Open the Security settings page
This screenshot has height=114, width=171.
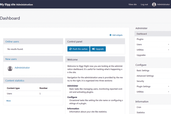141,81
